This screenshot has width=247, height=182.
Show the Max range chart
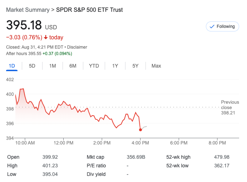point(156,66)
